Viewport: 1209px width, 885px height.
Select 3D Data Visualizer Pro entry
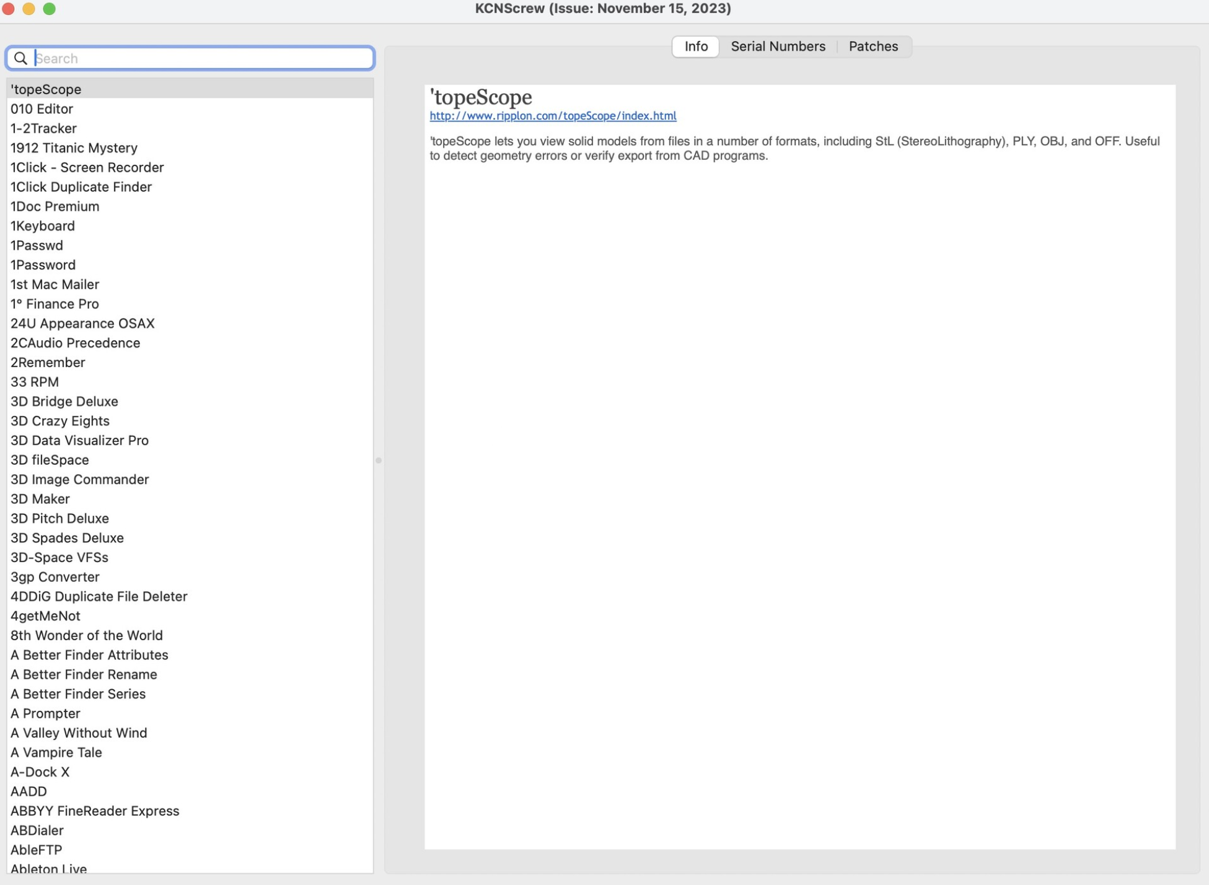point(80,440)
